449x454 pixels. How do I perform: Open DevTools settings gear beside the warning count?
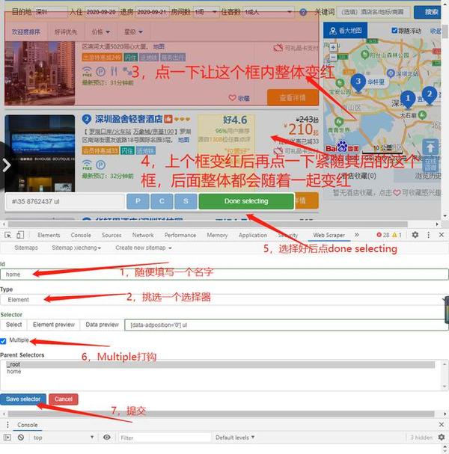pyautogui.click(x=415, y=235)
